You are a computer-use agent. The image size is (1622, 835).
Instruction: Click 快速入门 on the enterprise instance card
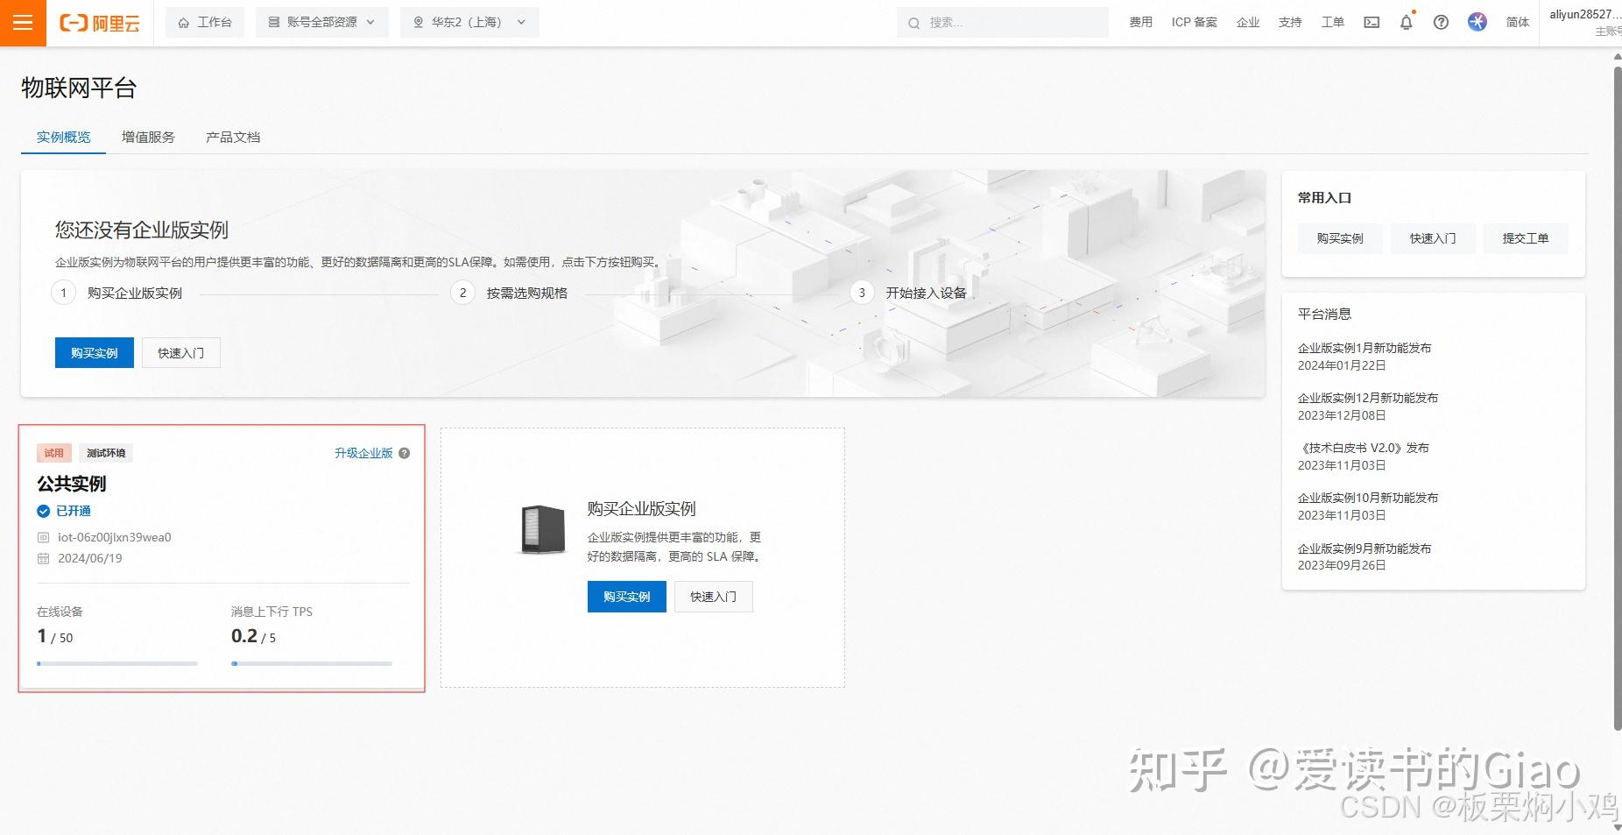tap(714, 597)
